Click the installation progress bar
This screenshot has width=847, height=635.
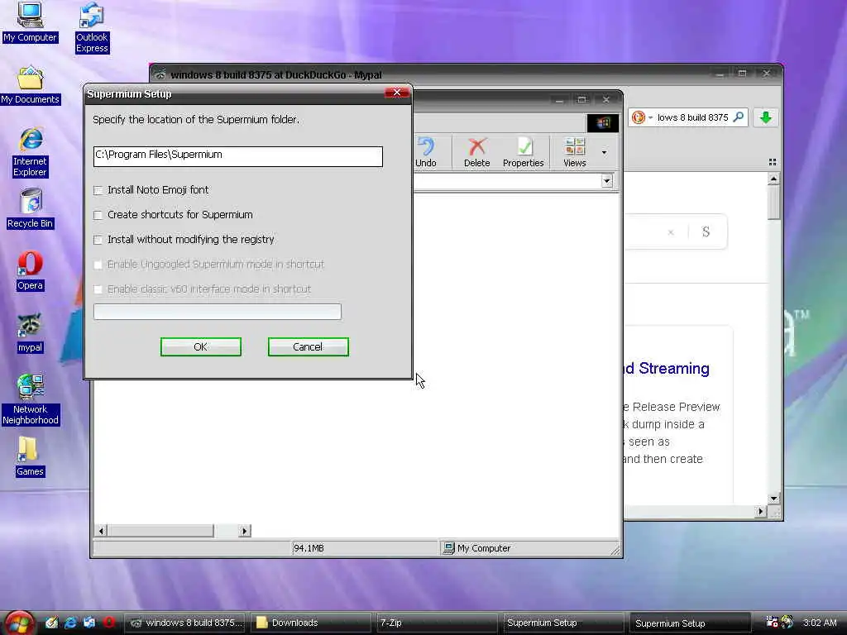[x=218, y=312]
